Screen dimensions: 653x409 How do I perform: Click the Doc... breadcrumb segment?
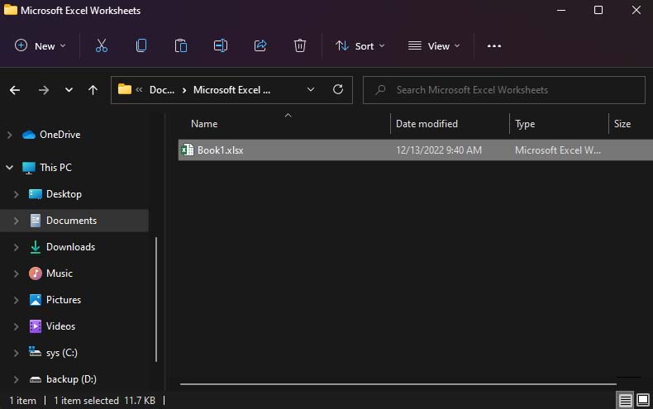click(162, 90)
